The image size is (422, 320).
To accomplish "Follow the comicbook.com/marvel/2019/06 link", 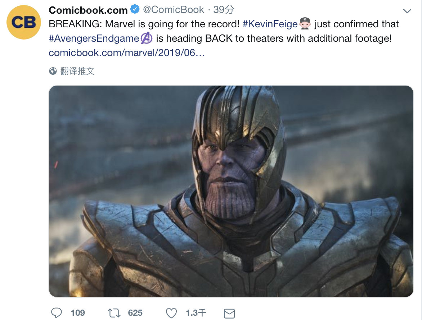I will click(x=127, y=53).
